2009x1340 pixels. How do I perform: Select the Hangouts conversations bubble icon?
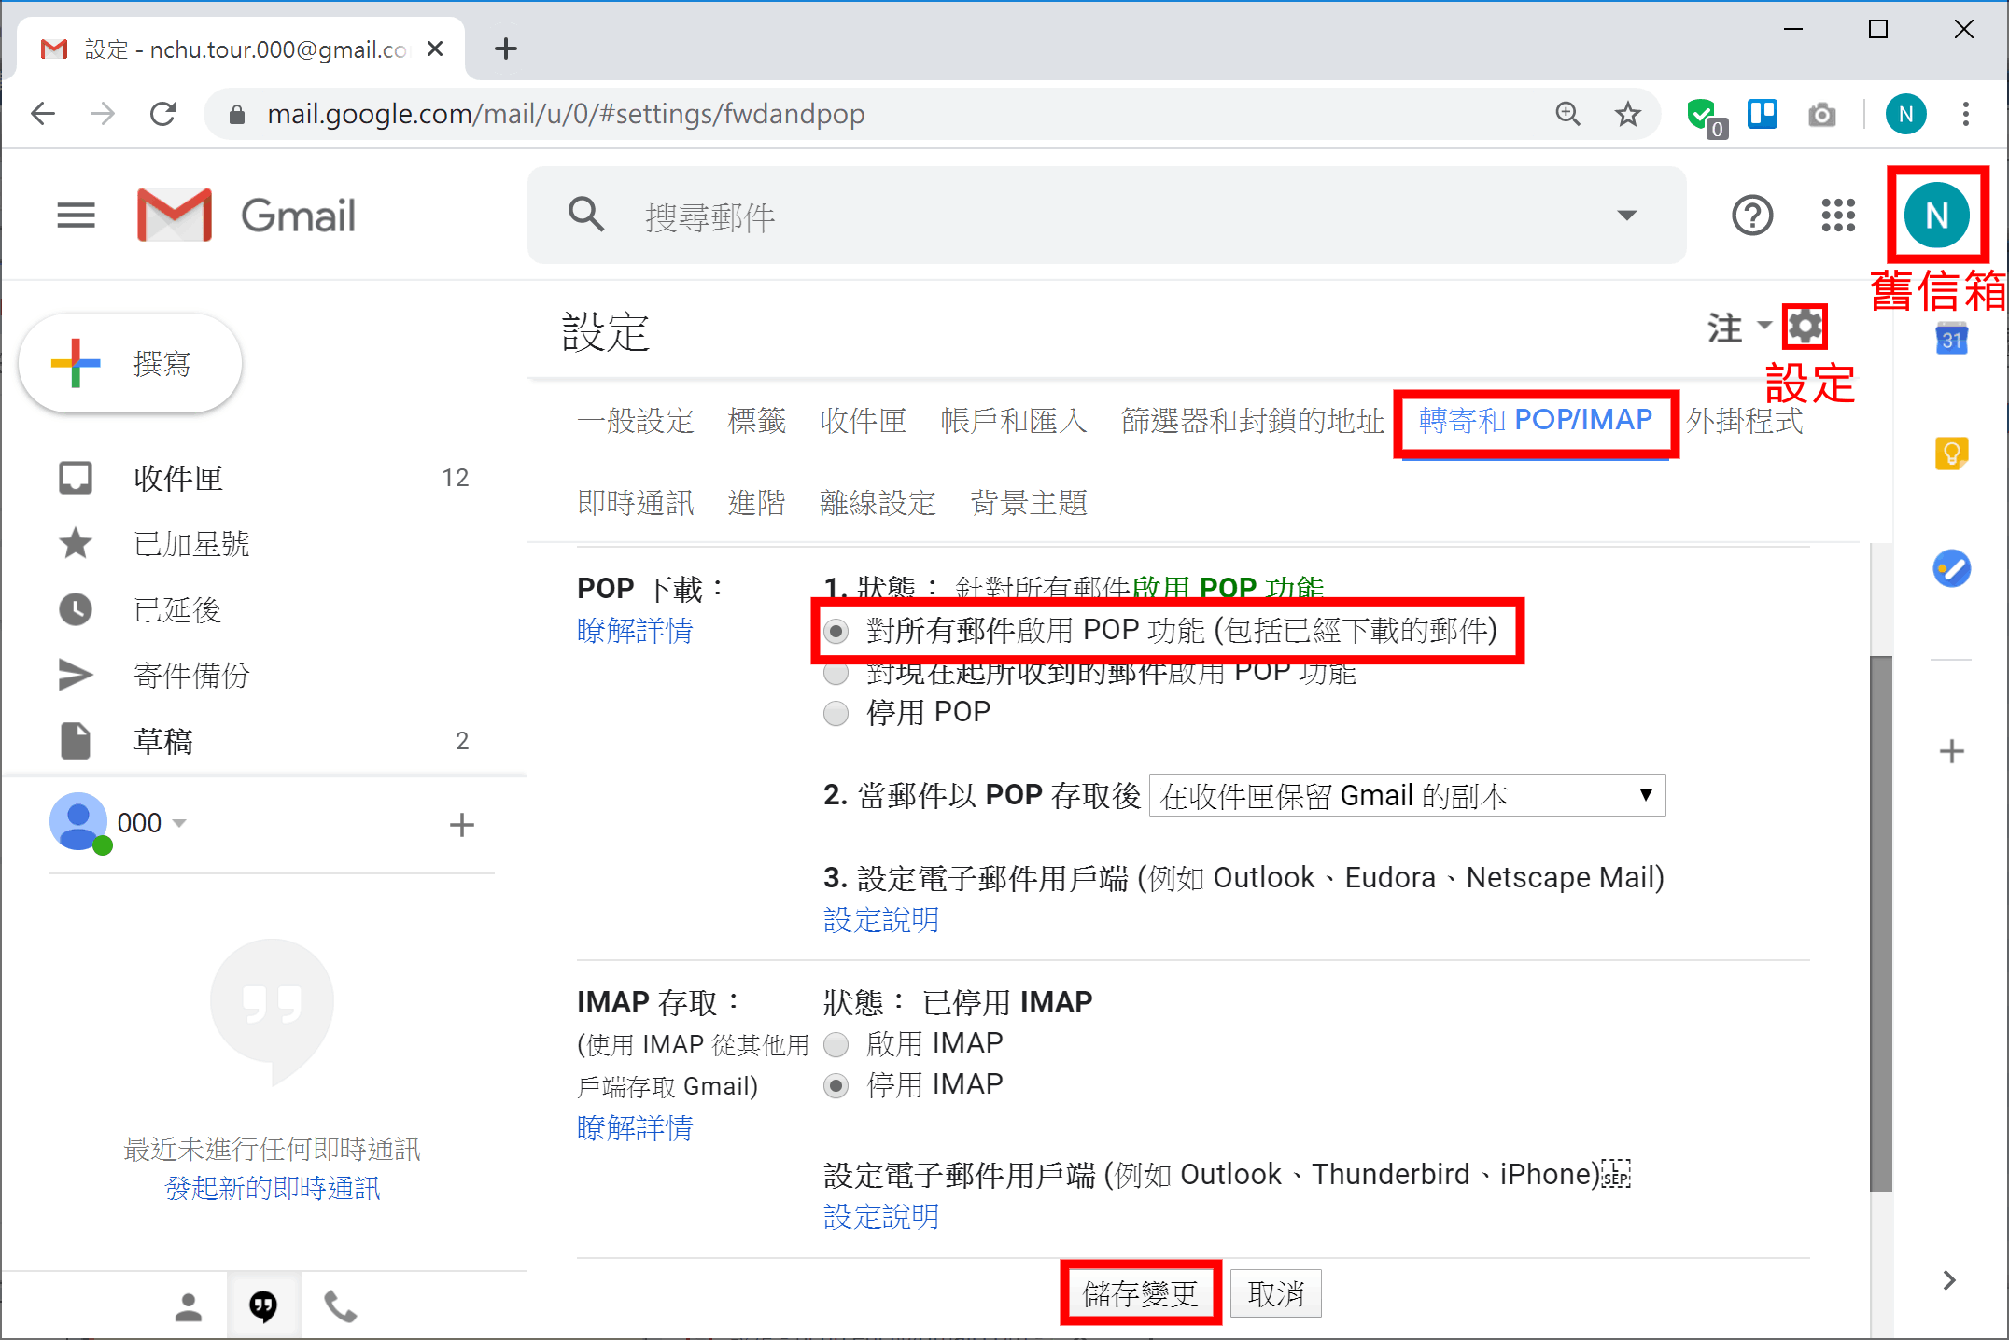[x=264, y=1306]
